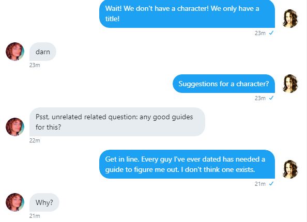Click the avatar next to 'darn' message
307x222 pixels.
tap(15, 52)
